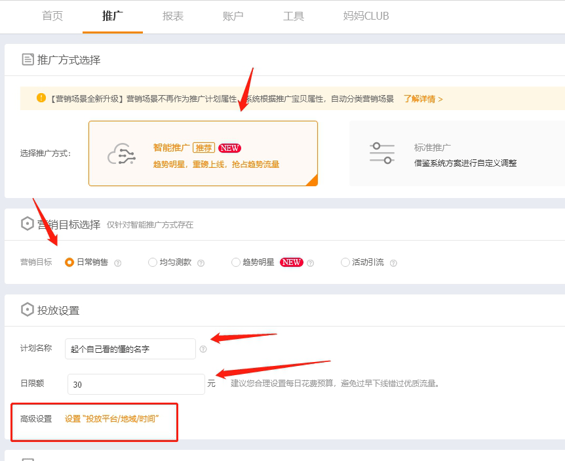Open 设置 "投放平台/地域/时间" advanced settings link
The height and width of the screenshot is (461, 565).
pyautogui.click(x=112, y=418)
